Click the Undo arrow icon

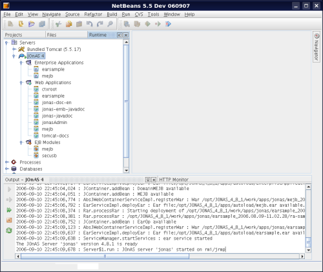point(90,24)
